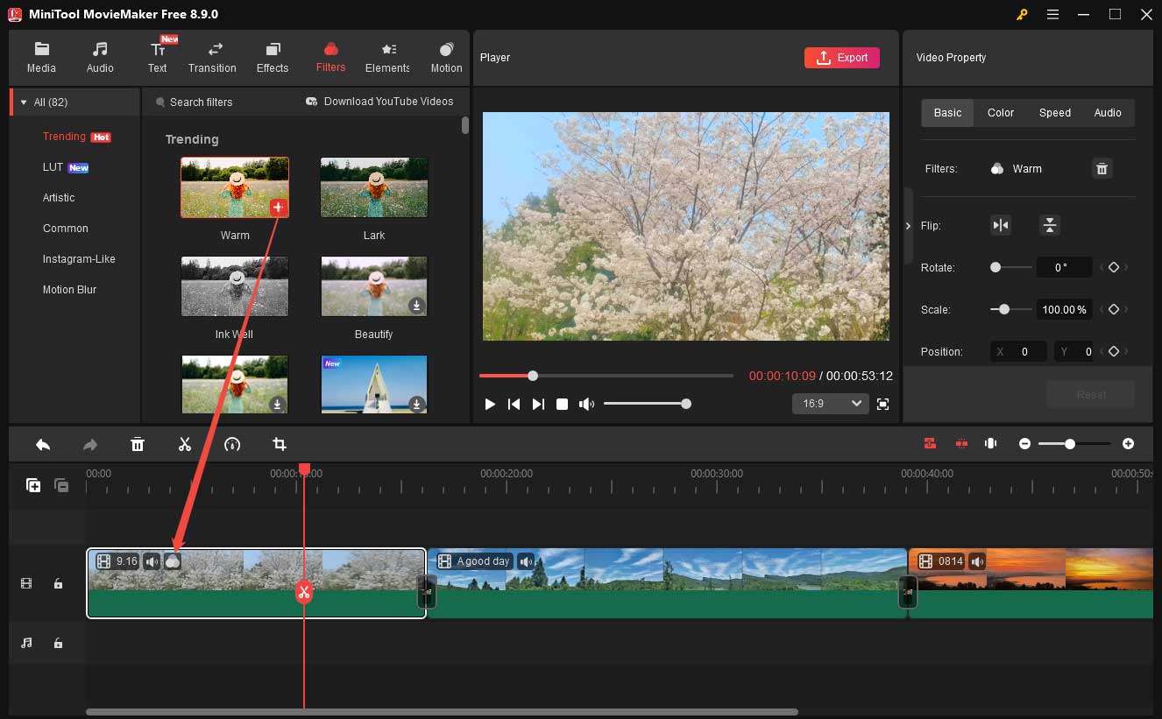Remove the Warm filter with the trash icon
The image size is (1162, 719).
(x=1102, y=169)
